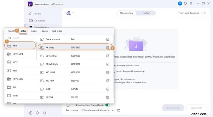Click the format list scrollbar

pos(36,51)
